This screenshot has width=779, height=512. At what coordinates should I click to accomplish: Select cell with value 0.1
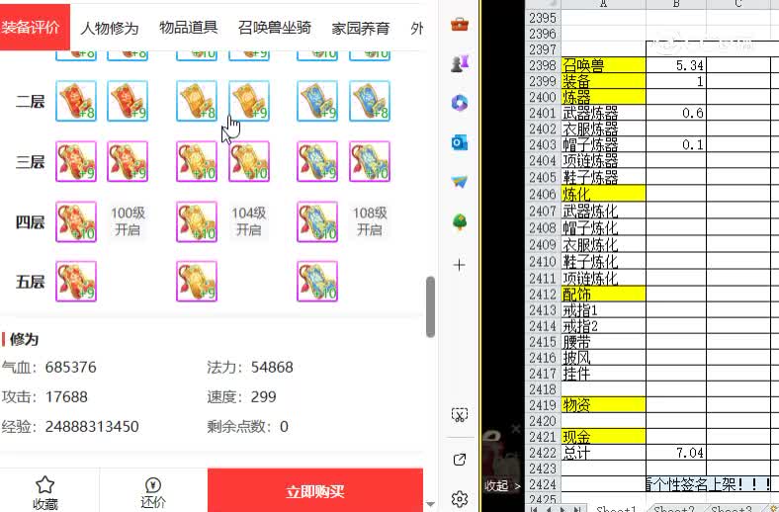(x=676, y=144)
